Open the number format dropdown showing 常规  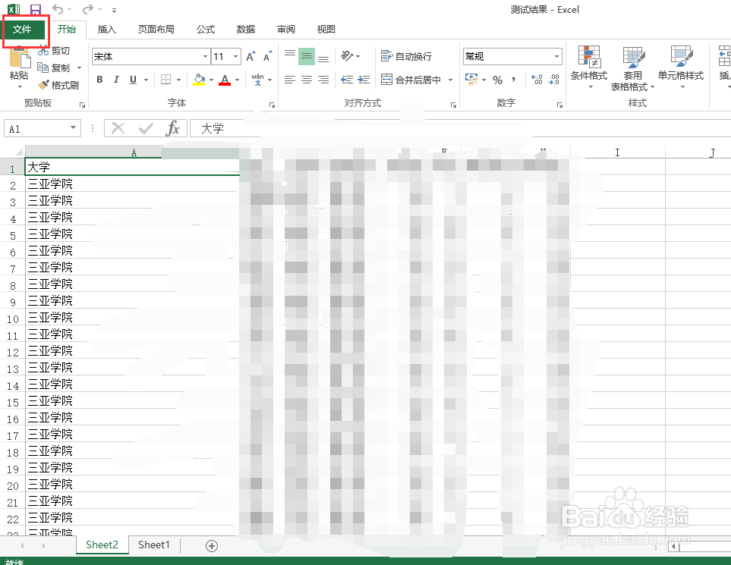556,55
